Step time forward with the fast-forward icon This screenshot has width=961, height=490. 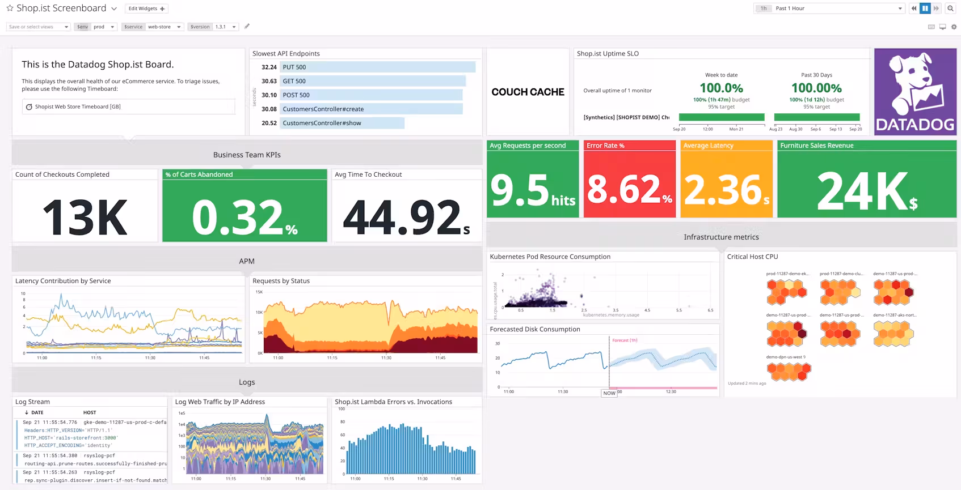[x=936, y=8]
